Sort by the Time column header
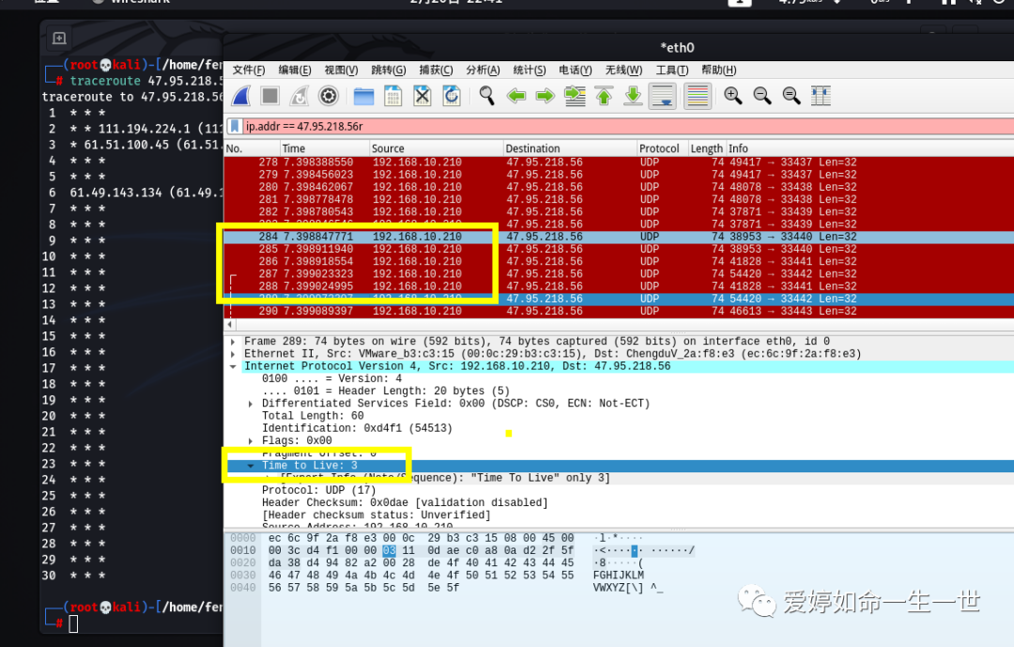 pos(325,148)
